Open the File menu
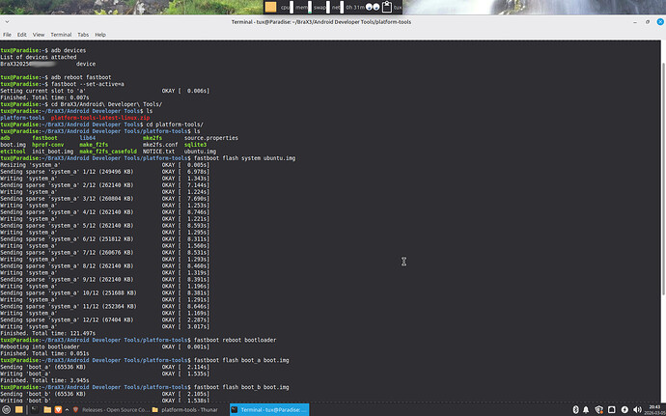Screen dimensions: 666x416 pos(8,34)
